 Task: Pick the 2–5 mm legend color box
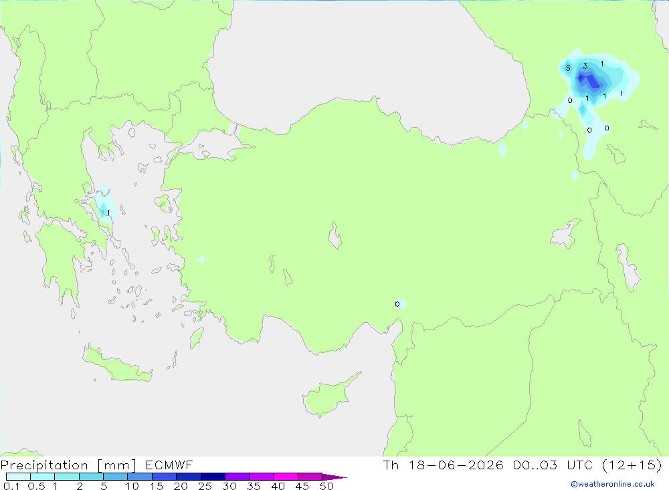(91, 477)
